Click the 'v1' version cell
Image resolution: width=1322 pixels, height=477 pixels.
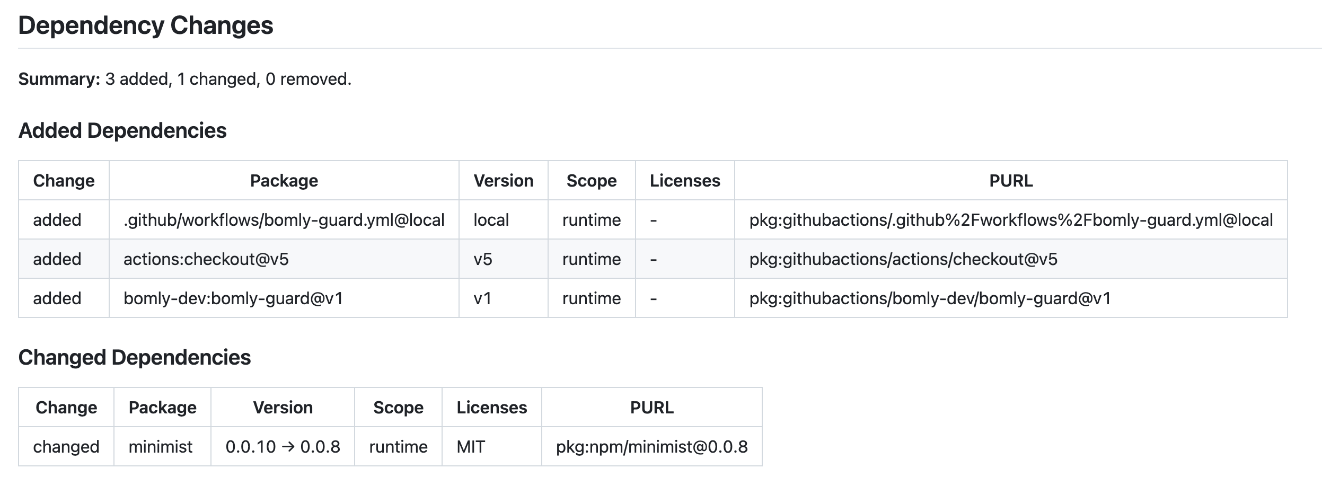[504, 298]
